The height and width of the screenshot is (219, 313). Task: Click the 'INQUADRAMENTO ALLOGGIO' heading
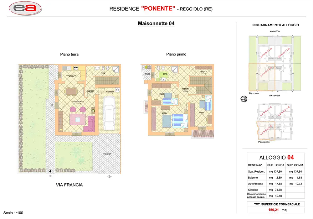275,25
